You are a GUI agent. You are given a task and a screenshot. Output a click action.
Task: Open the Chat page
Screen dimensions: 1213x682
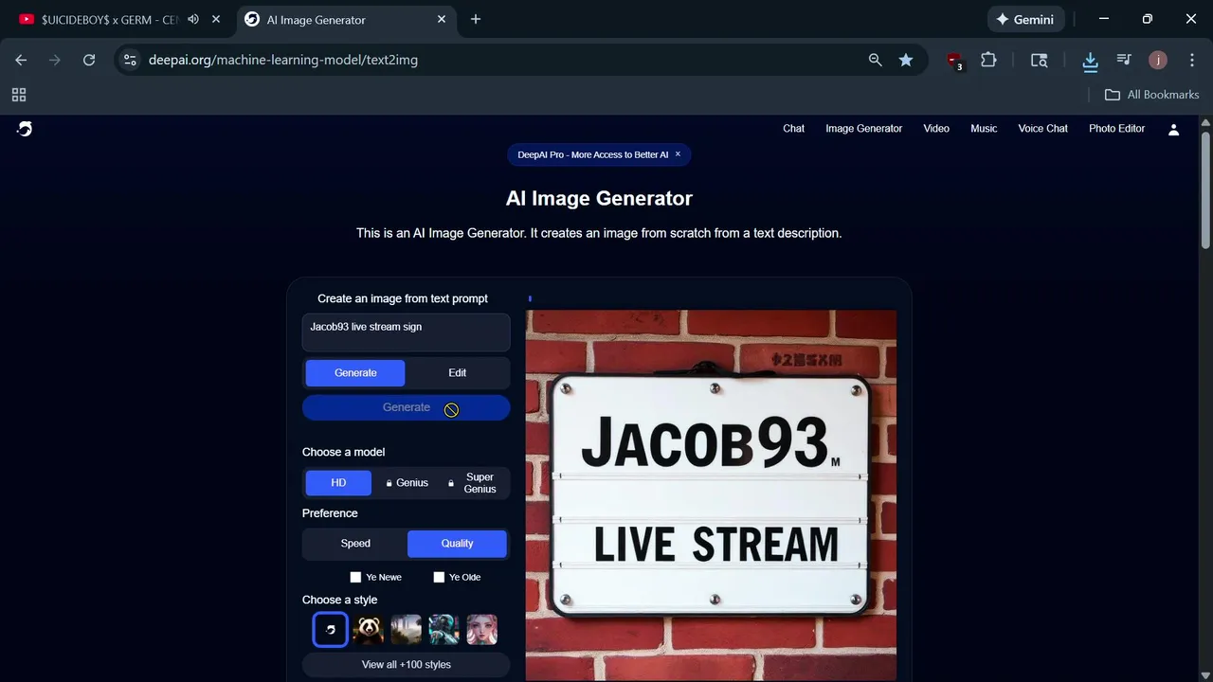point(793,129)
